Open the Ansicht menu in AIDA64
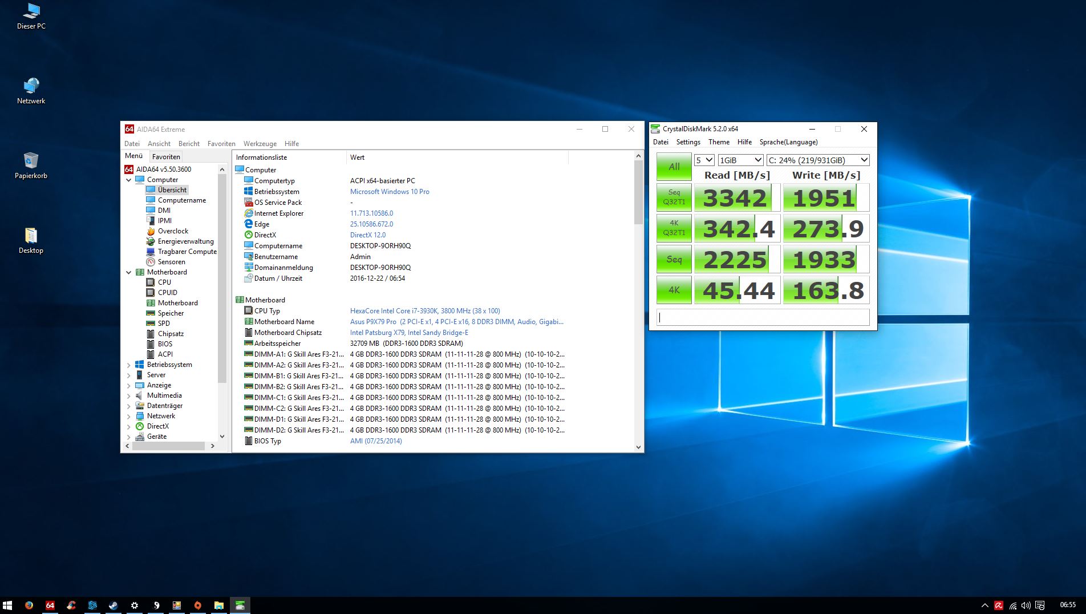 click(x=159, y=144)
